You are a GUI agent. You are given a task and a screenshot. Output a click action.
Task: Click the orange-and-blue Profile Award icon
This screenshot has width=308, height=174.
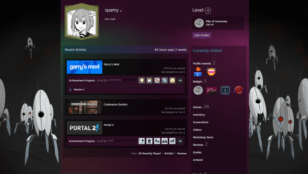click(x=198, y=72)
